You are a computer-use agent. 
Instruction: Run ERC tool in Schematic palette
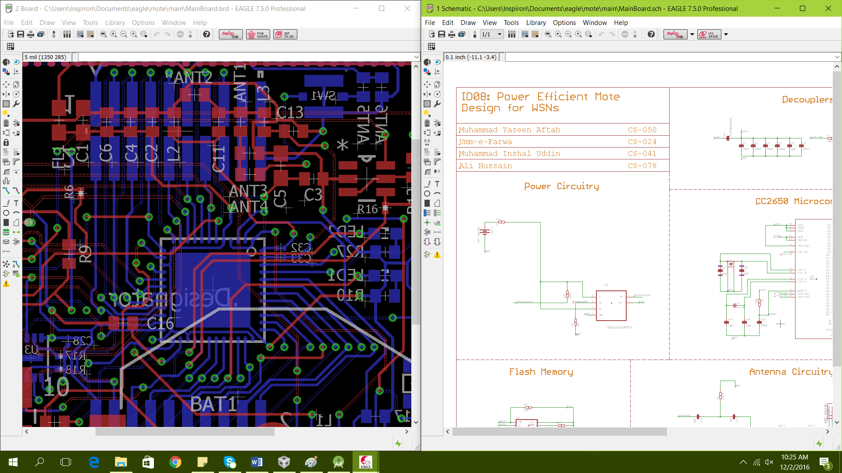pyautogui.click(x=427, y=254)
